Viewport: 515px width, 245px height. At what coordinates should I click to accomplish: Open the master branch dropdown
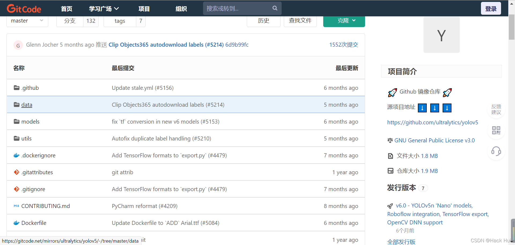pos(27,21)
